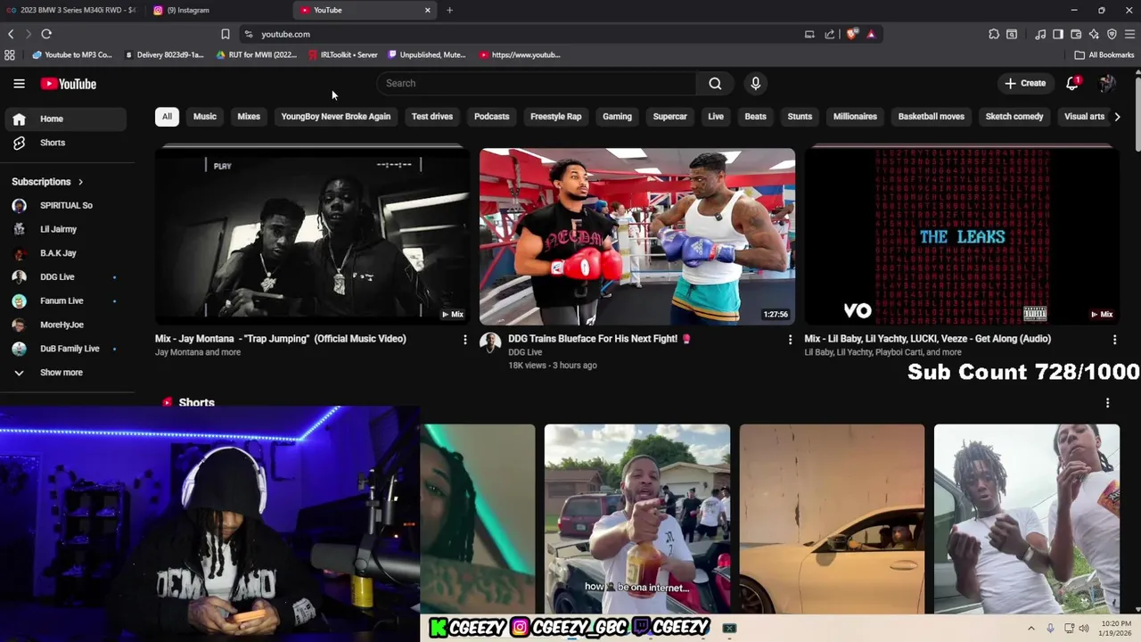Click the search magnifier button
The image size is (1141, 642).
[715, 83]
